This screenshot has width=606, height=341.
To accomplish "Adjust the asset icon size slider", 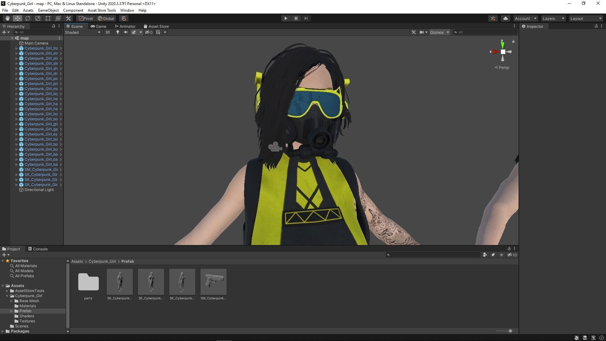I will (510, 331).
